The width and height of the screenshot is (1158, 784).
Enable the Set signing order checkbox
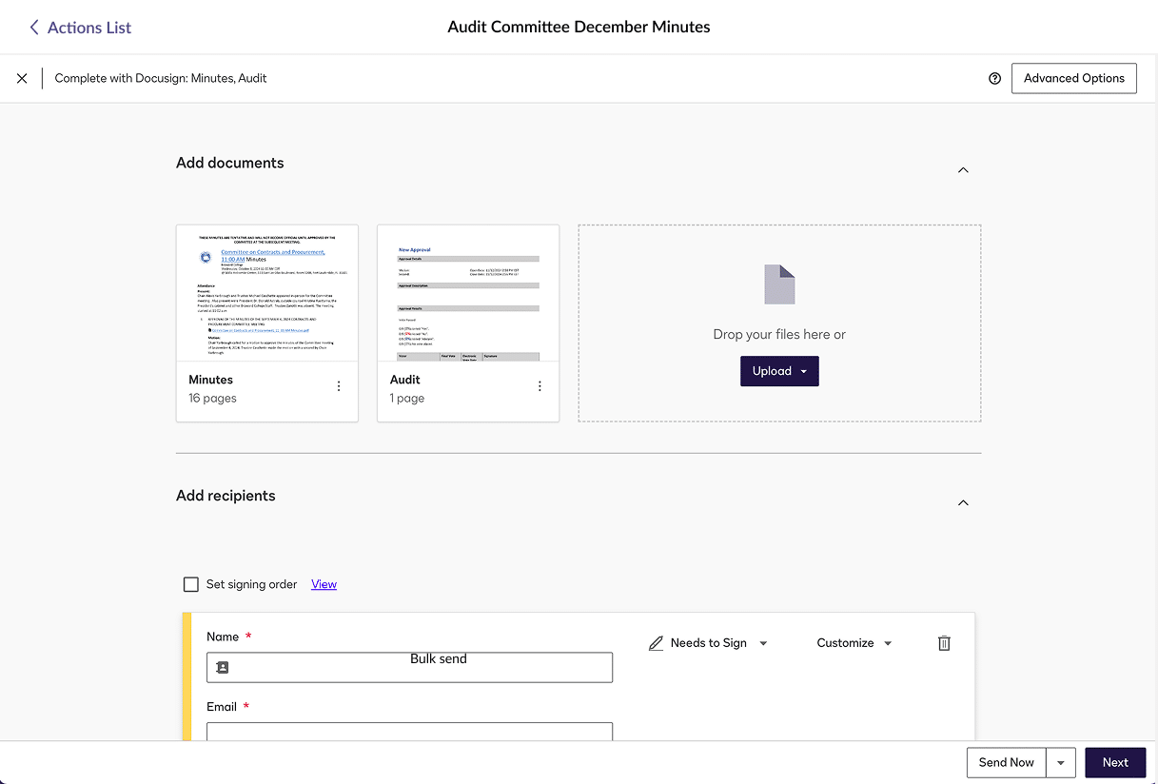[191, 584]
